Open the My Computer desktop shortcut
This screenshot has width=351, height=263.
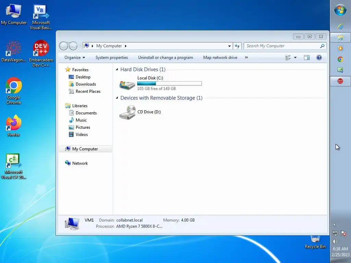pos(13,14)
